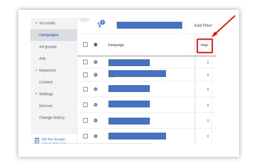Screen dimensions: 257x168
Task: Open Accounts in the sidebar
Action: coord(47,23)
